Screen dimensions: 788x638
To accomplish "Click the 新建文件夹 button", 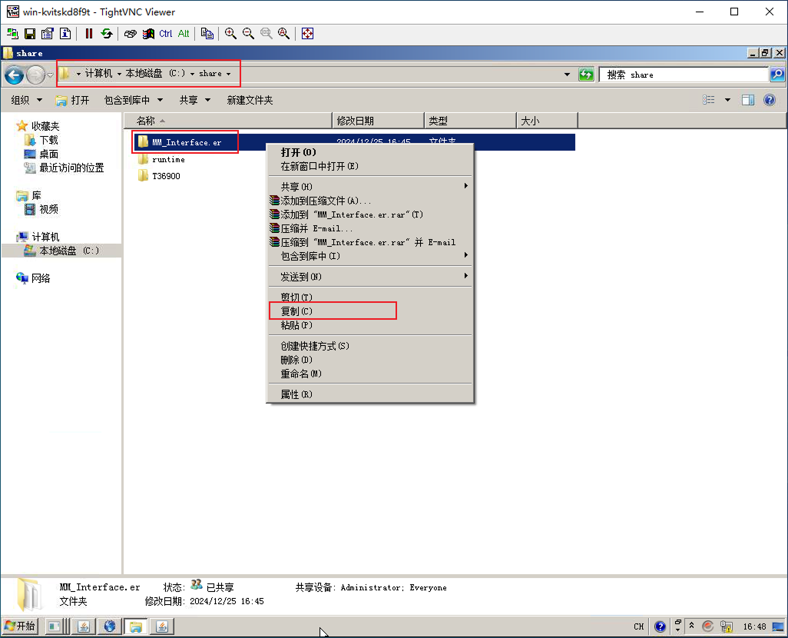I will [250, 100].
